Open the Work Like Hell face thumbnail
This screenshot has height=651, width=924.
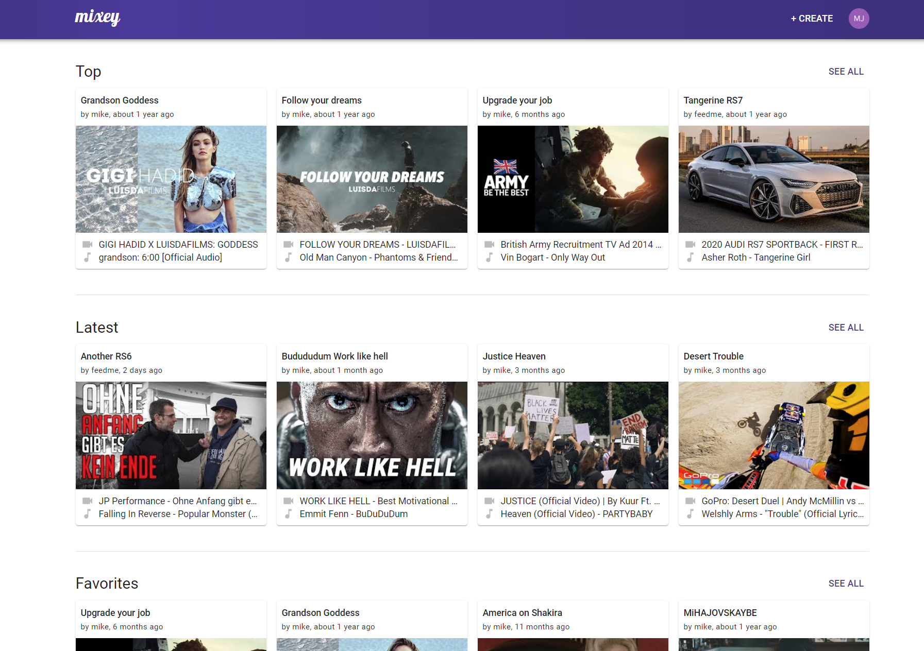[372, 435]
